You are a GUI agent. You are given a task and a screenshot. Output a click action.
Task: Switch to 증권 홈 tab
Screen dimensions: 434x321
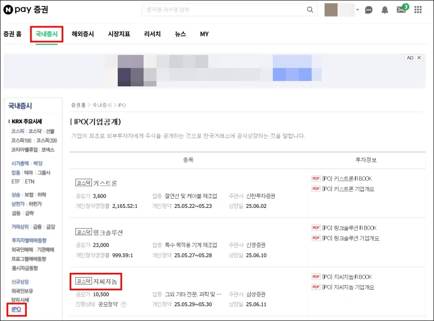[x=12, y=34]
